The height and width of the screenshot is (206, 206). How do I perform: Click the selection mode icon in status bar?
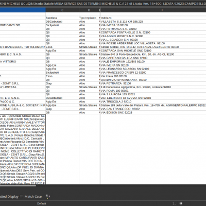tap(181, 203)
